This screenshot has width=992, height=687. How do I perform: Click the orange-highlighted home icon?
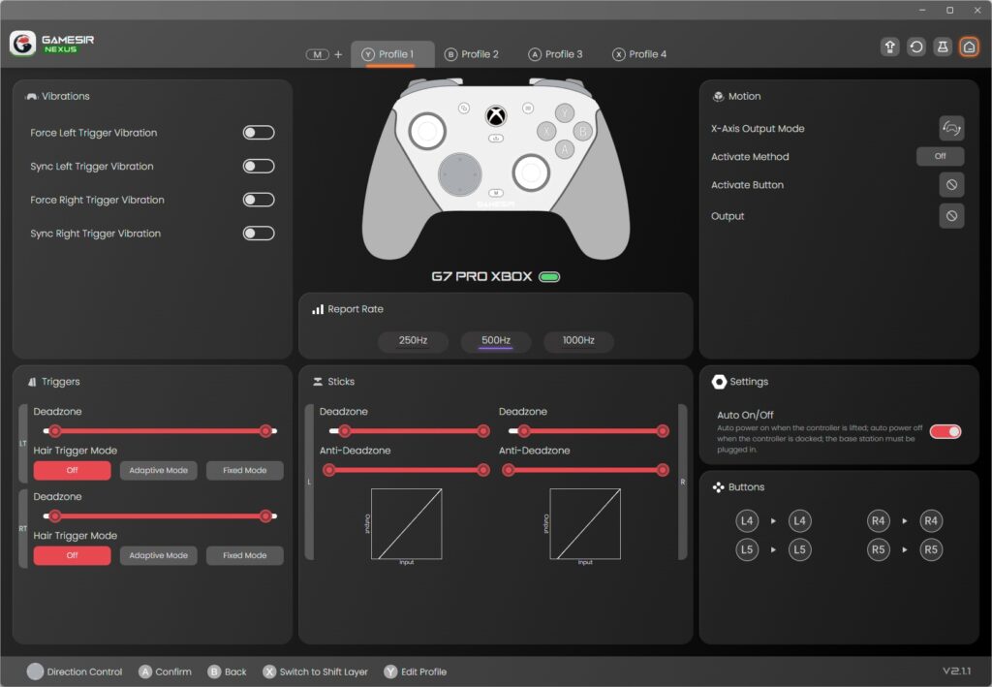click(969, 47)
